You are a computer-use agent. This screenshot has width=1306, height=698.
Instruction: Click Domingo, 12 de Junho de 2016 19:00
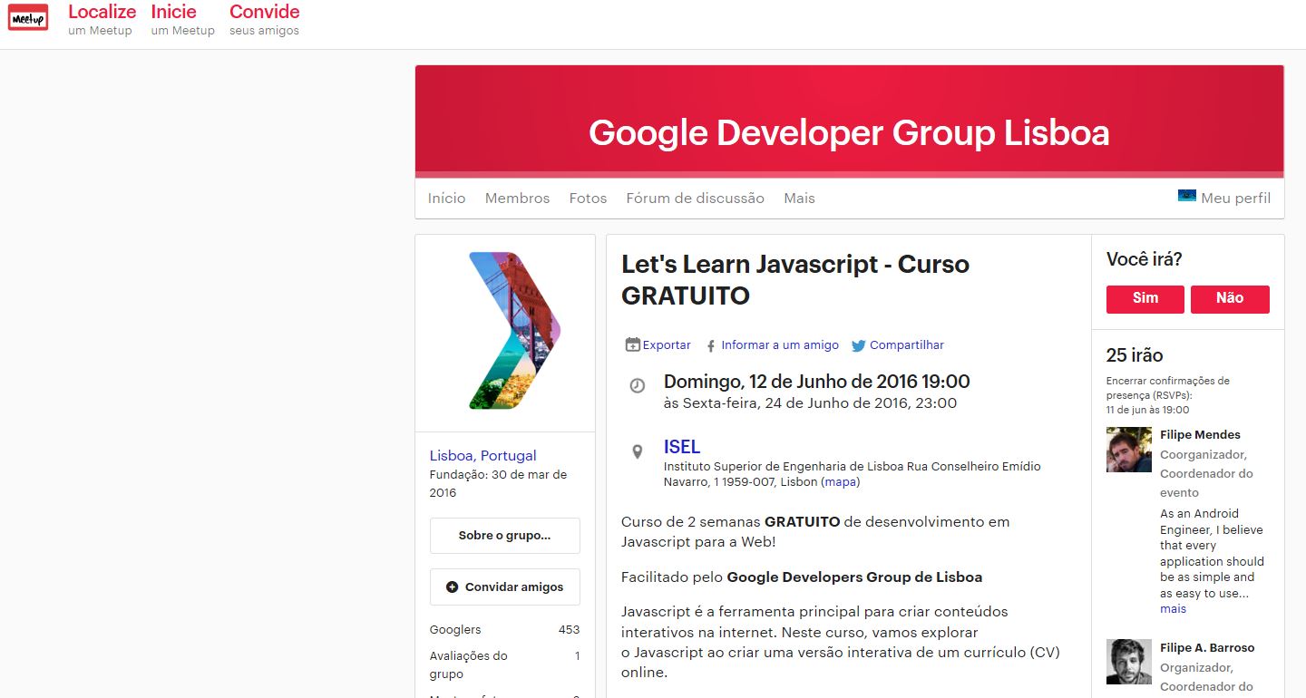816,382
